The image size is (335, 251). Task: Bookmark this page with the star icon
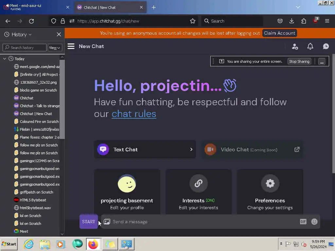point(193,21)
